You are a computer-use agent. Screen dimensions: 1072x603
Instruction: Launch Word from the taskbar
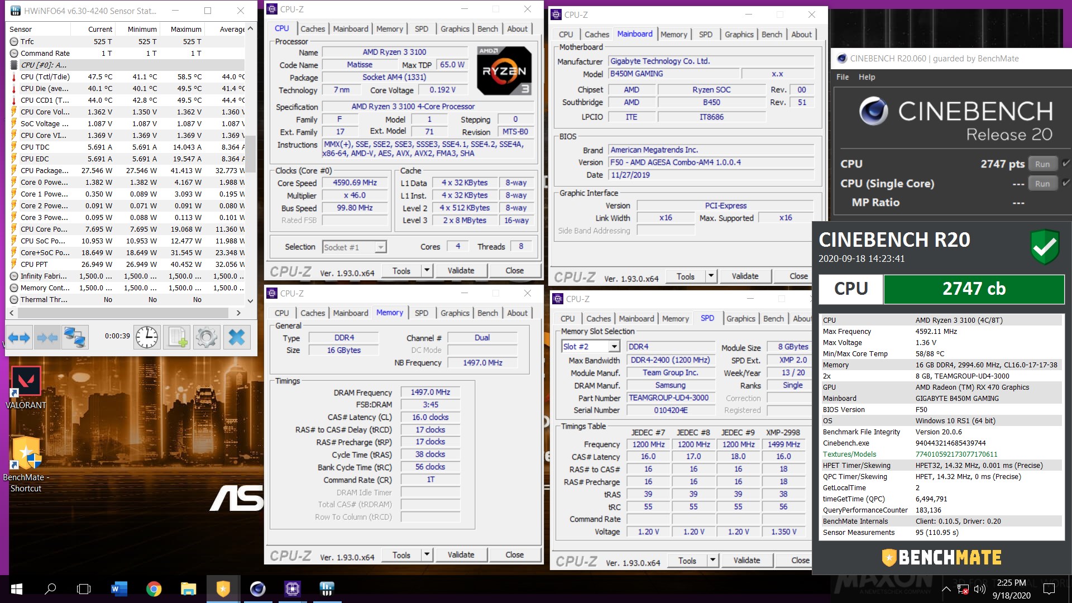[x=119, y=589]
